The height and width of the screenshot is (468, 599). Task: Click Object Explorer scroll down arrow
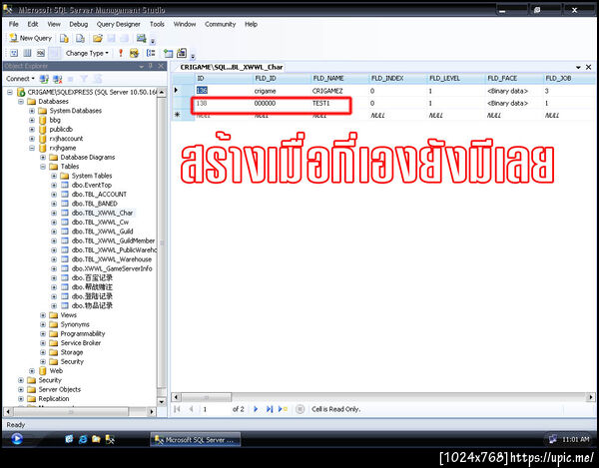(162, 402)
